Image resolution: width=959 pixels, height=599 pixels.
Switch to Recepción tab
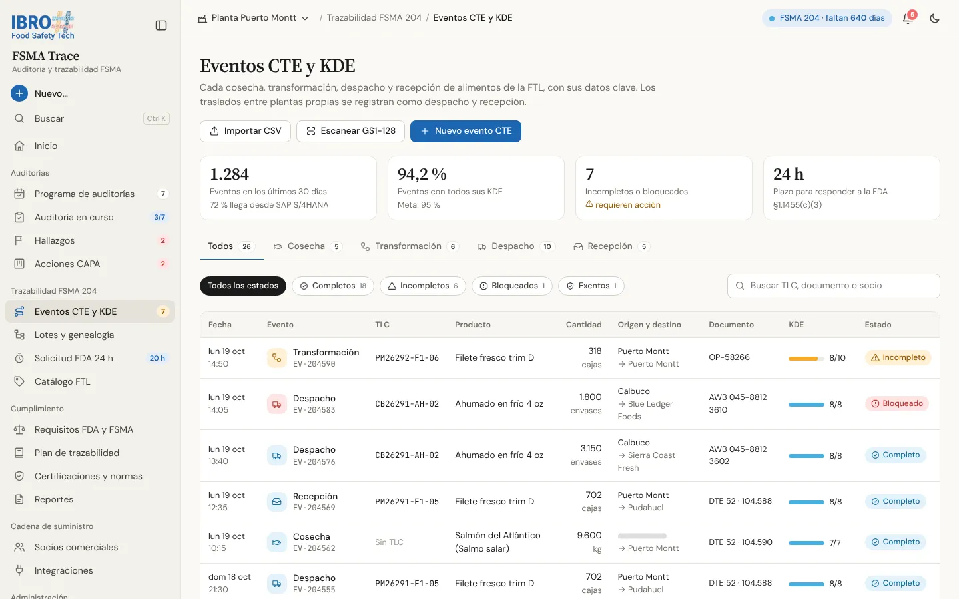coord(611,246)
